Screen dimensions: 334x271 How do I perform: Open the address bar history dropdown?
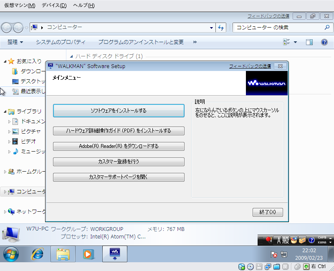click(x=211, y=28)
